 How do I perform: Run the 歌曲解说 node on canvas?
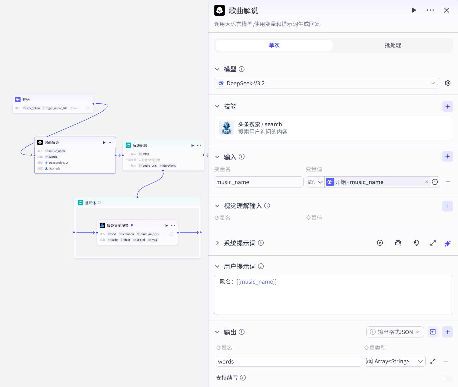coord(104,143)
